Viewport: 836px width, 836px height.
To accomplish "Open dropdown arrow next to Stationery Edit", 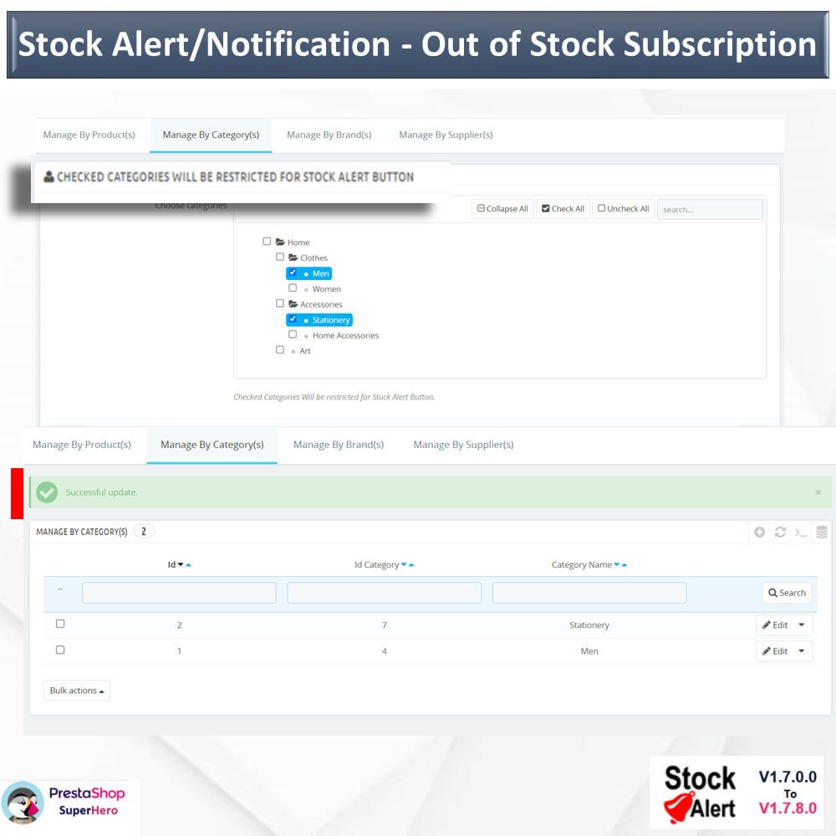I will tap(802, 624).
